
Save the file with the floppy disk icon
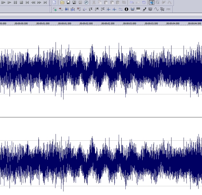68,3
